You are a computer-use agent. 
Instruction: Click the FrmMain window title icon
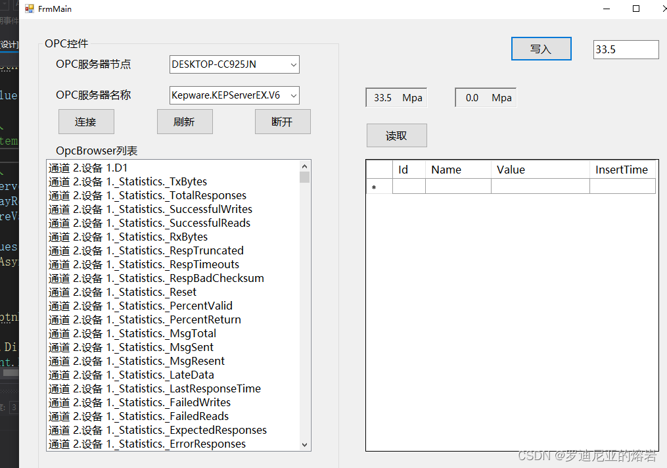(x=29, y=9)
